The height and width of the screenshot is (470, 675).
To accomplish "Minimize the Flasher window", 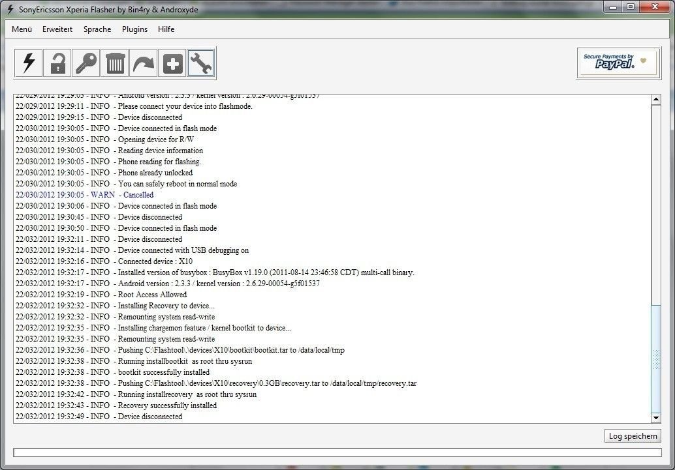I will (x=613, y=7).
